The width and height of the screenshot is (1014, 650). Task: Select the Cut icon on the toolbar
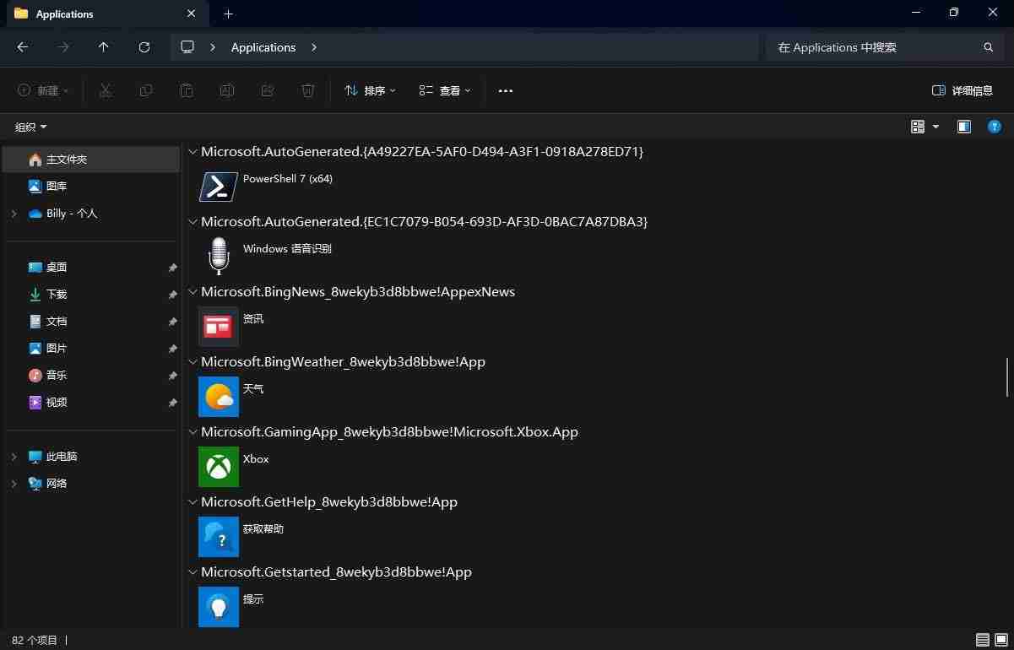(x=105, y=90)
